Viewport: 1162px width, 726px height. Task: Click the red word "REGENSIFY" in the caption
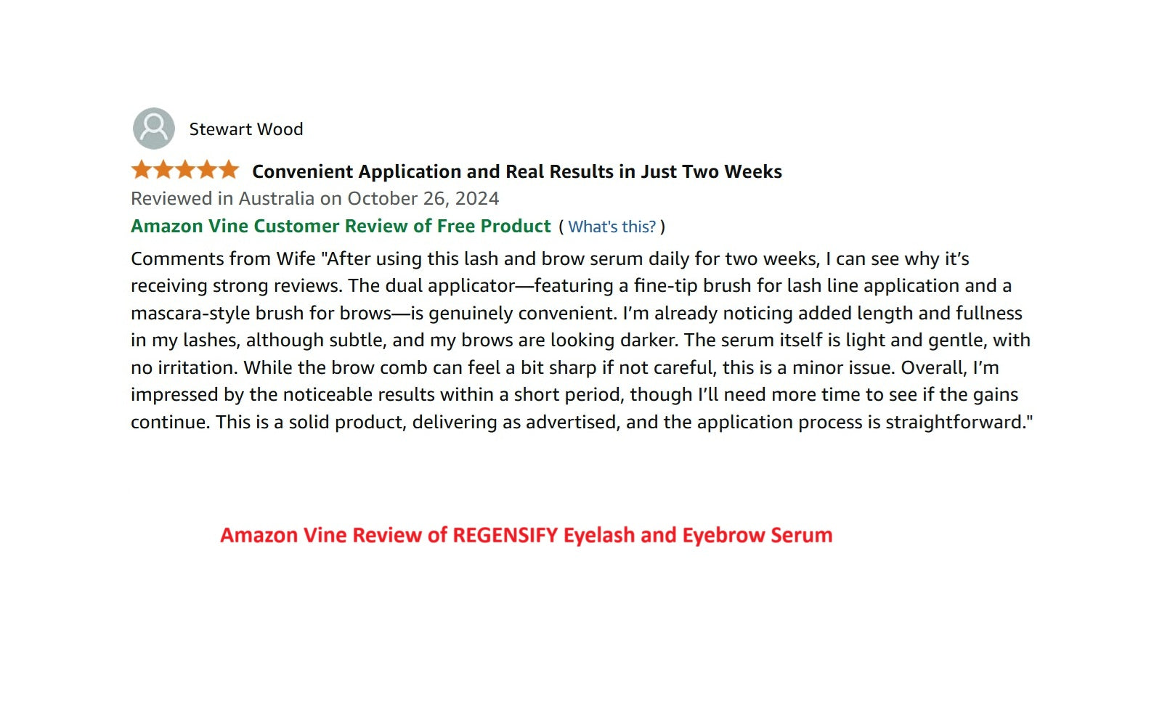tap(505, 535)
